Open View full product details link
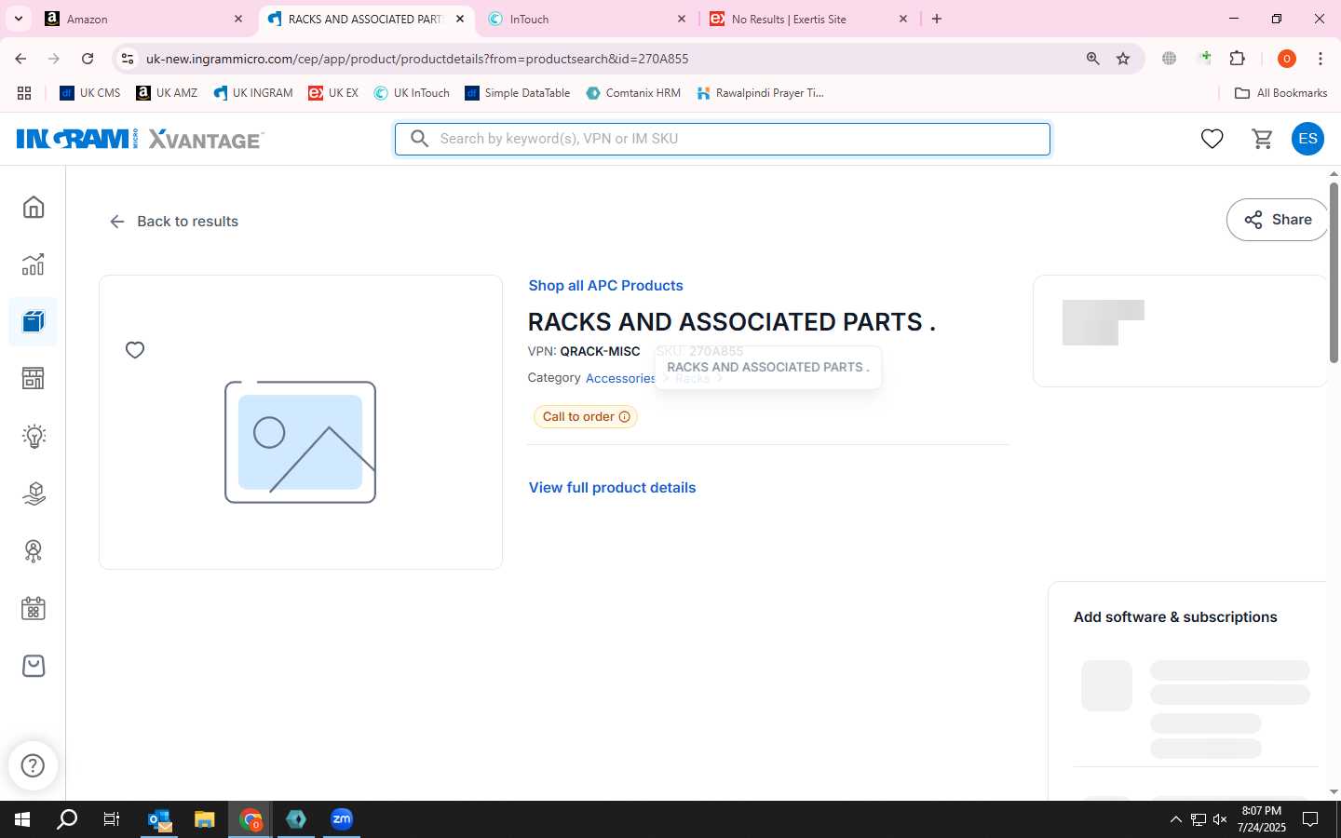 tap(612, 488)
